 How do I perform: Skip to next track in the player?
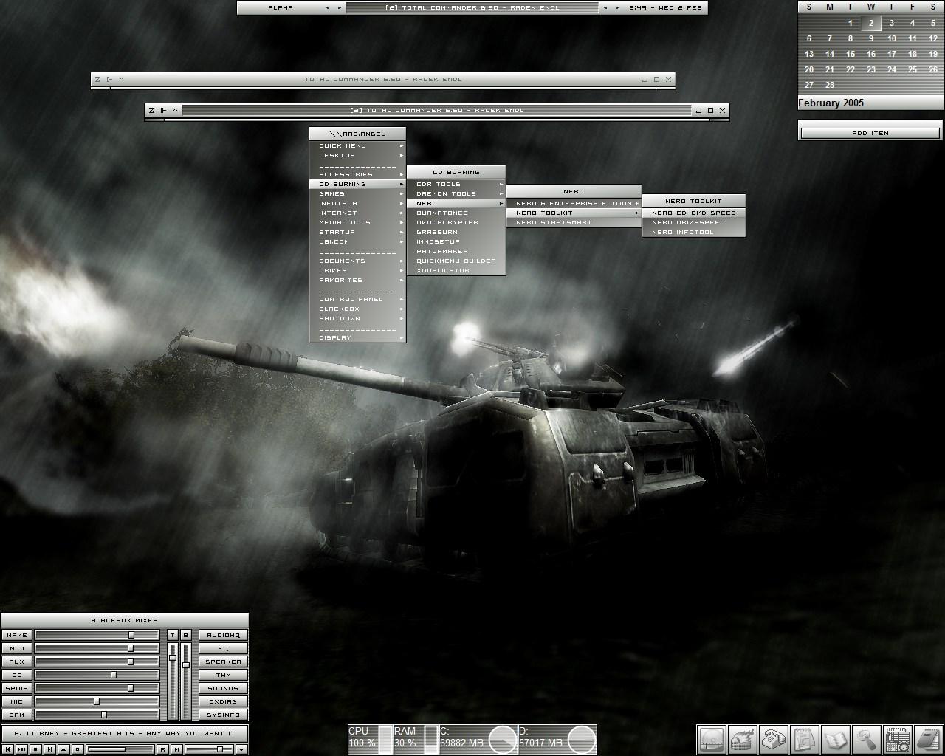tap(49, 749)
